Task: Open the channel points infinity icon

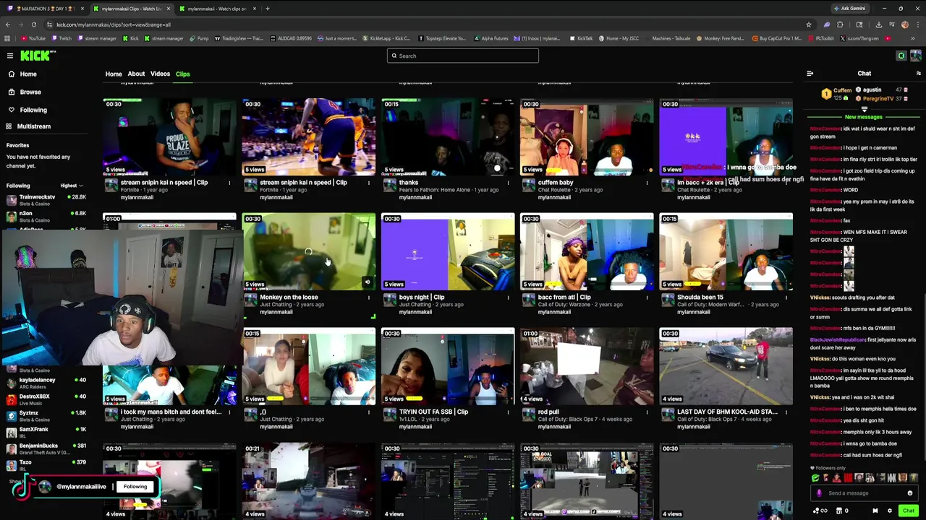Action: (x=820, y=511)
